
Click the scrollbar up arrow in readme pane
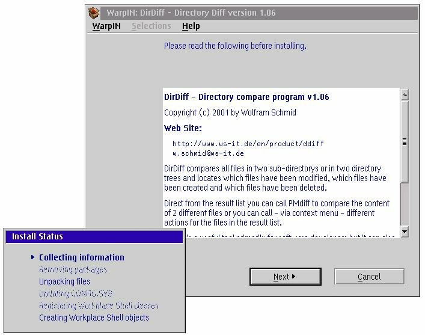pos(405,94)
